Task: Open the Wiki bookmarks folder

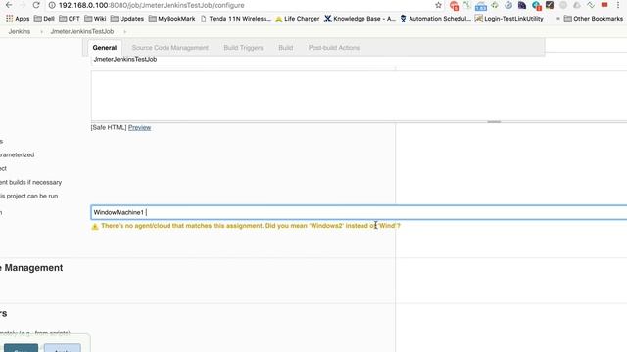Action: (95, 19)
